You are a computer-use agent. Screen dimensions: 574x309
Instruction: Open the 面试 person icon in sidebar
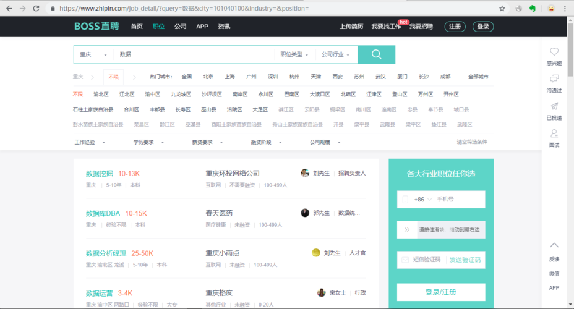(x=554, y=133)
